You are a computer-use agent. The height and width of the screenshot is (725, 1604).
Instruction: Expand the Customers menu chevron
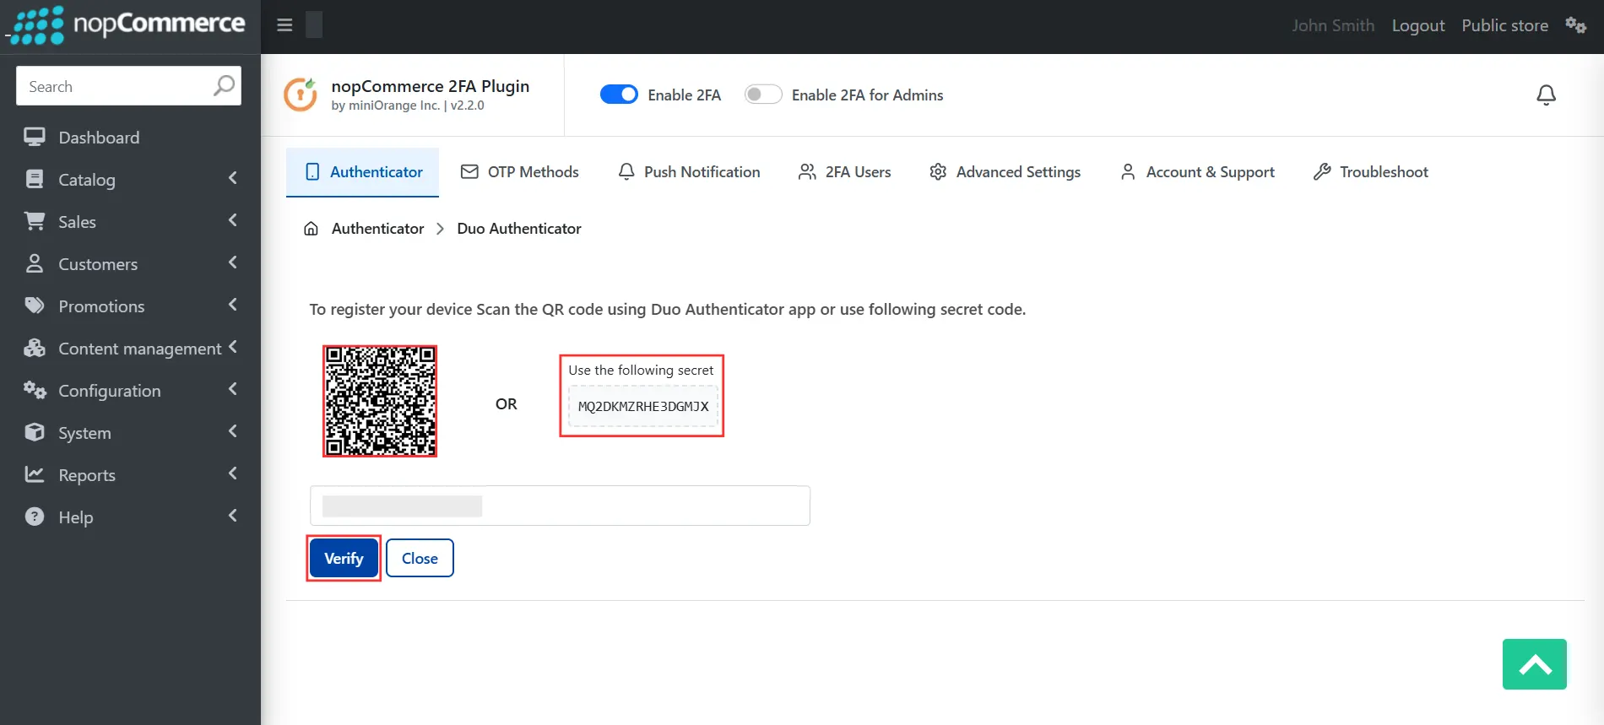coord(233,262)
